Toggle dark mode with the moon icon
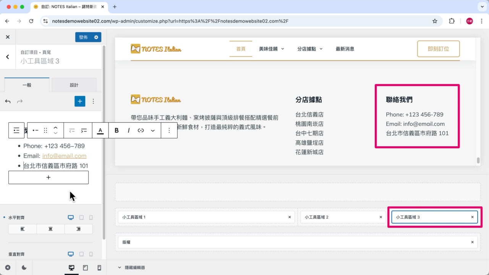 coord(24,268)
